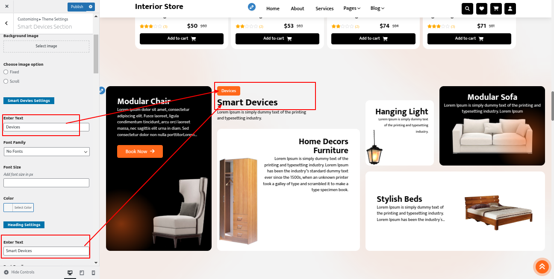The height and width of the screenshot is (279, 554).
Task: Open the user account icon
Action: (510, 9)
